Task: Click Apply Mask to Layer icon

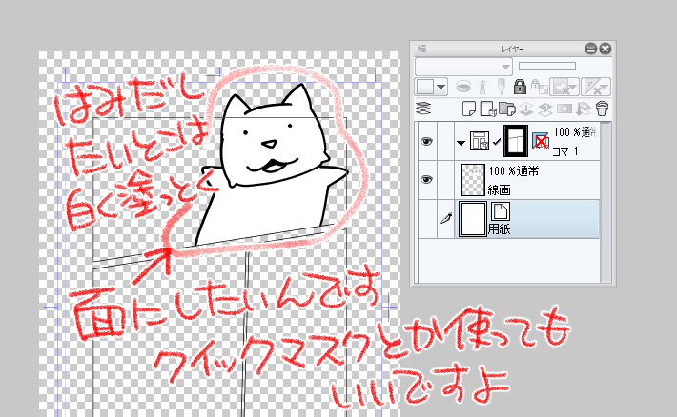Action: pos(583,109)
